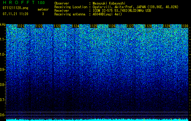Click the timestamp 07.11.21 11:20

[x=15, y=14]
